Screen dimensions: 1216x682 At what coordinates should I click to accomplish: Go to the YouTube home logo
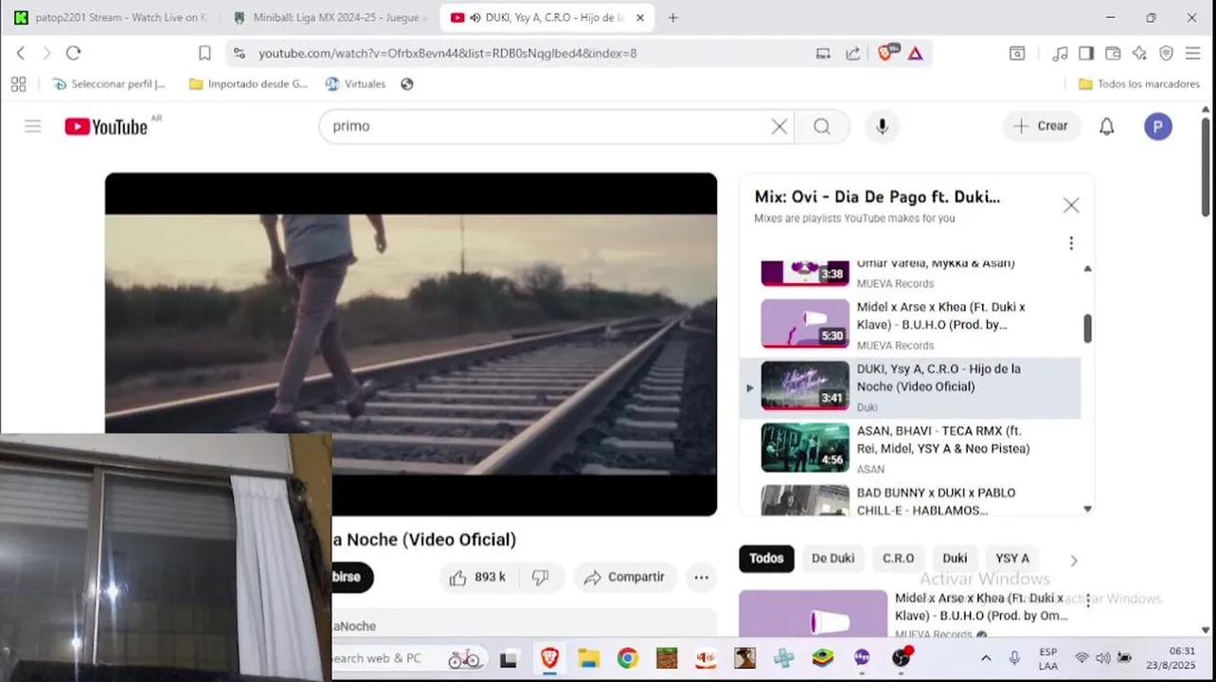106,126
